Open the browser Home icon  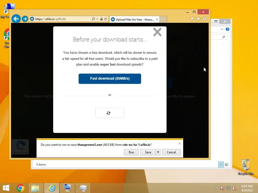pos(192,19)
